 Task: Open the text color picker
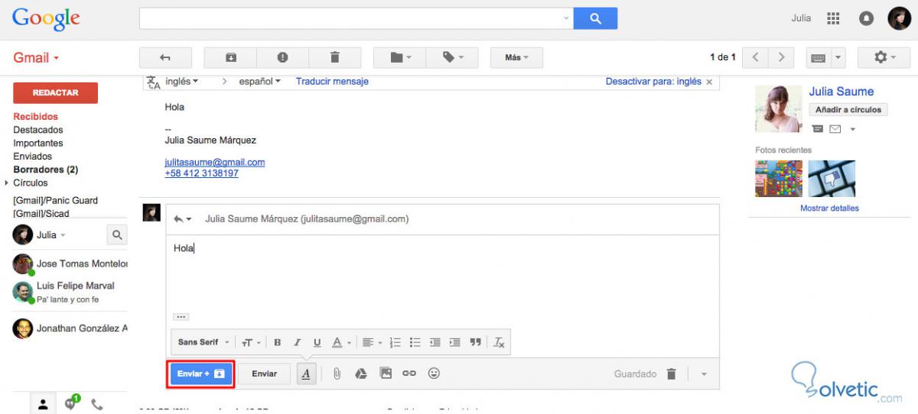(x=341, y=342)
